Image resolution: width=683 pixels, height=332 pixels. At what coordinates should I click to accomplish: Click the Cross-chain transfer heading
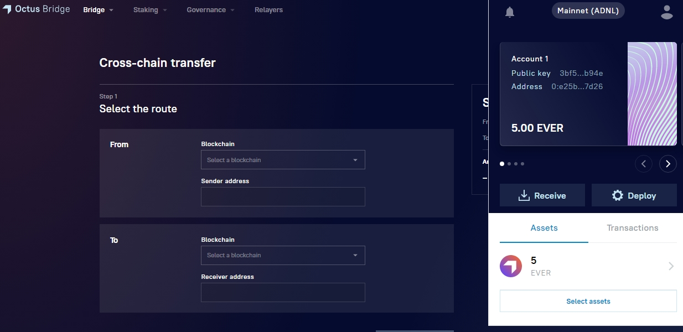click(x=158, y=63)
